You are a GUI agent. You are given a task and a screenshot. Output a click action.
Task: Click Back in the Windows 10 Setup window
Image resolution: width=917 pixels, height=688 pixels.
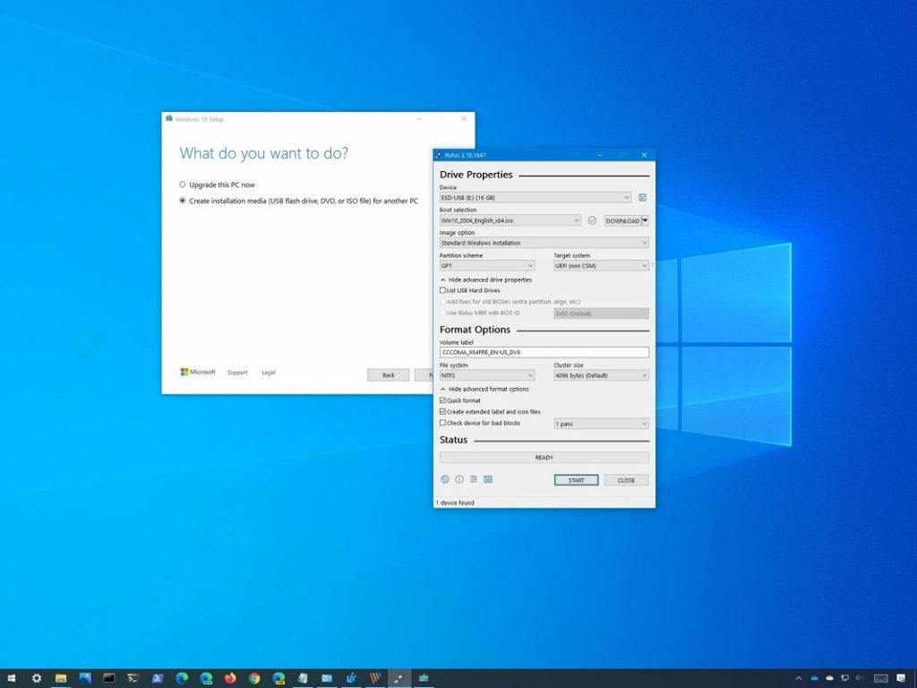coord(389,375)
